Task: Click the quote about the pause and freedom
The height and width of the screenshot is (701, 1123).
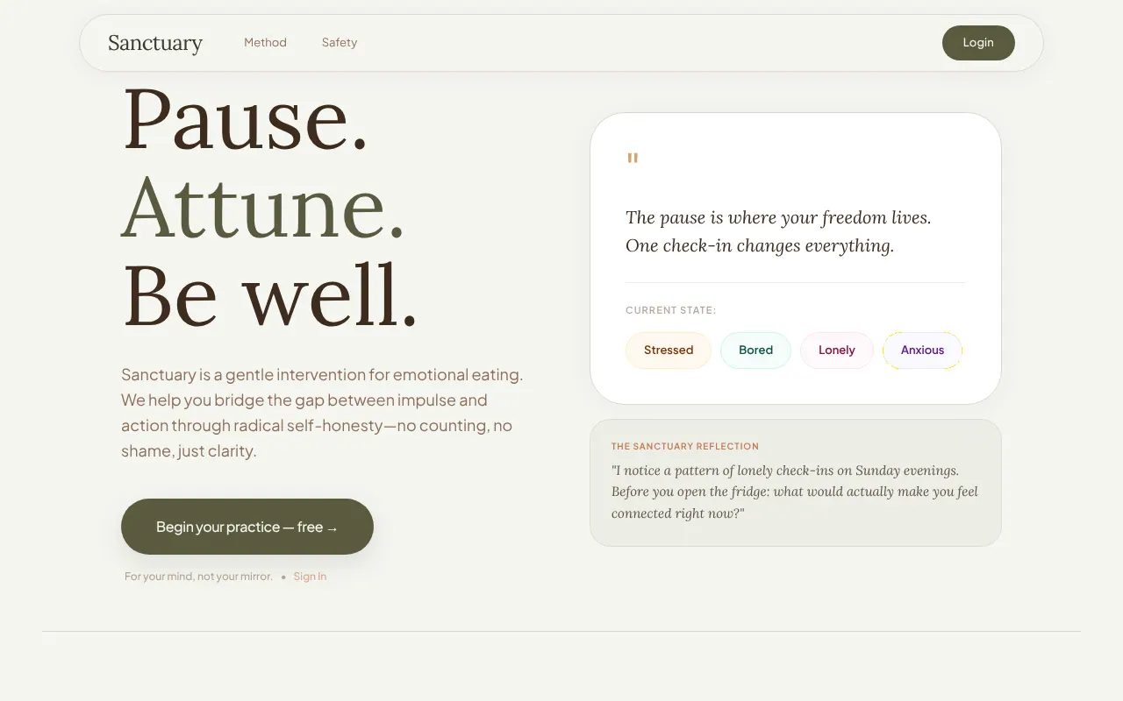Action: tap(778, 231)
